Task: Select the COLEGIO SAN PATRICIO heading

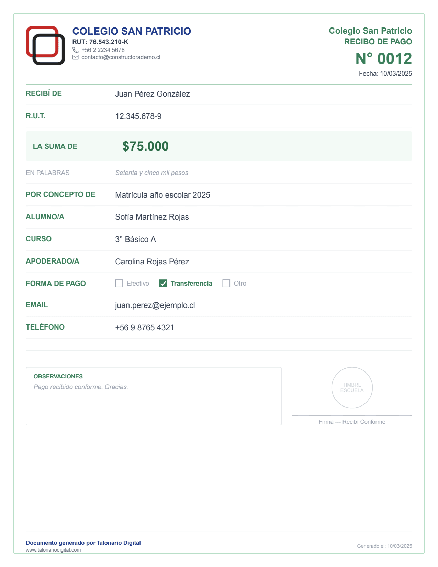Action: pyautogui.click(x=132, y=31)
